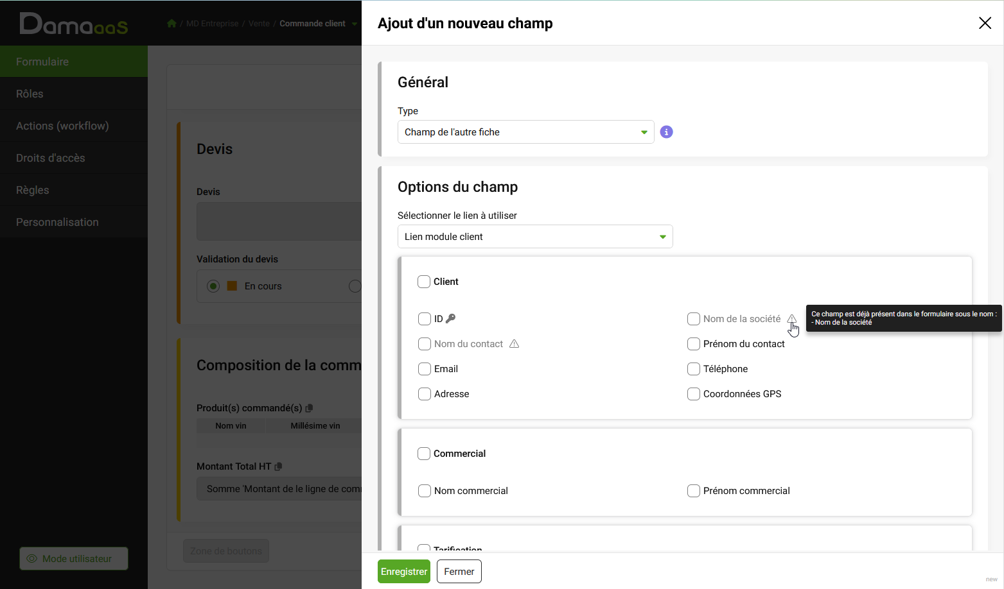1004x589 pixels.
Task: Select the En cours radio button
Action: coord(213,286)
